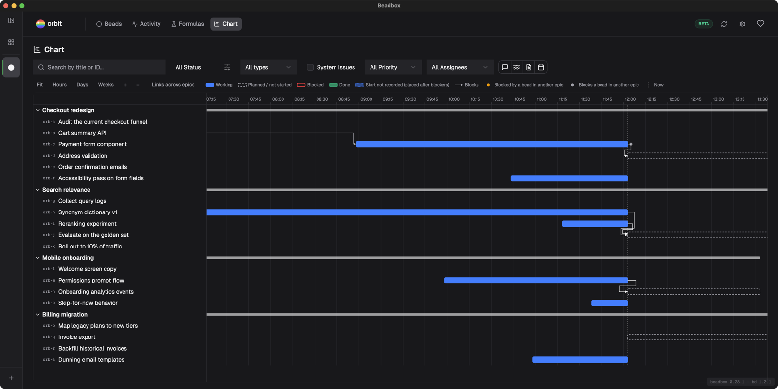Click the red Blocked legend swatch
The width and height of the screenshot is (778, 389).
(x=301, y=85)
